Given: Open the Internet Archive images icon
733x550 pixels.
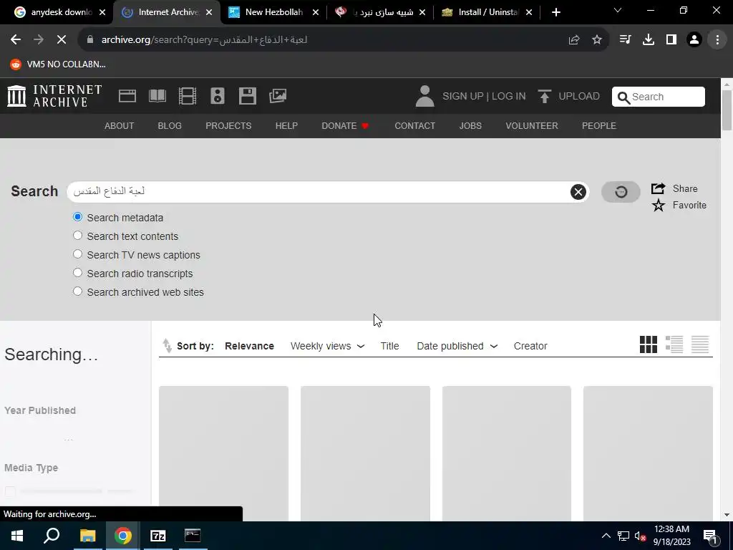Looking at the screenshot, I should [278, 96].
